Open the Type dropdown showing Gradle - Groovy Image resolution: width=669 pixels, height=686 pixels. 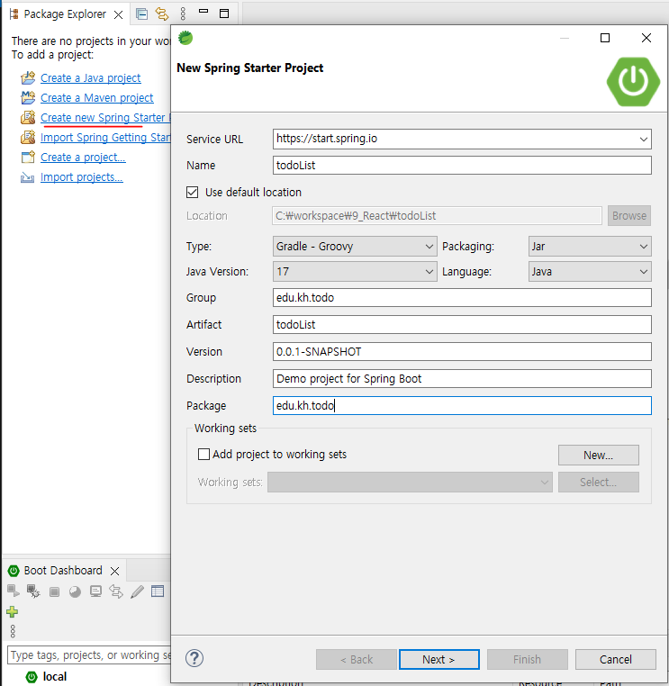pos(355,247)
